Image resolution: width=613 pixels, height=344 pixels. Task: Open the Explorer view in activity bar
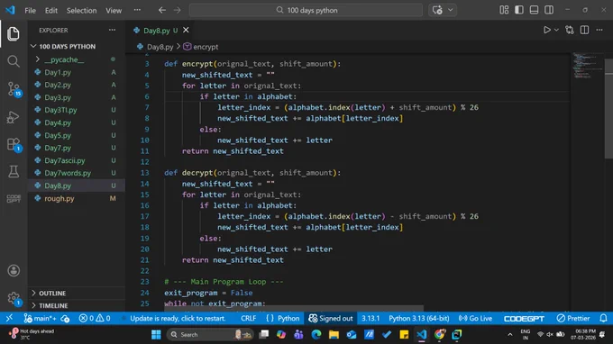pyautogui.click(x=14, y=33)
